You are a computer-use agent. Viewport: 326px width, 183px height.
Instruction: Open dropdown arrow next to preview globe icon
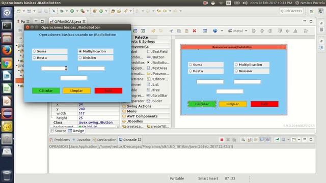click(222, 31)
